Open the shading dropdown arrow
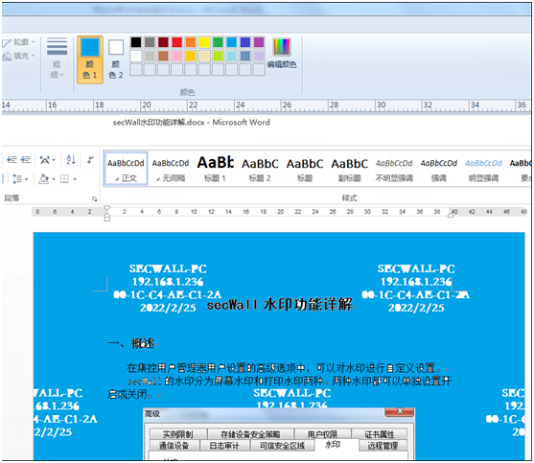Viewport: 534px width, 463px height. pyautogui.click(x=54, y=179)
